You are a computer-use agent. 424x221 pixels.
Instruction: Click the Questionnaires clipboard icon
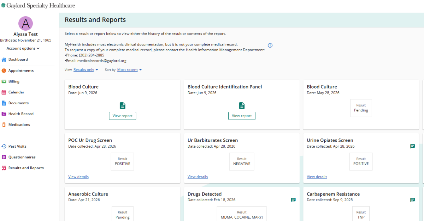tap(4, 157)
